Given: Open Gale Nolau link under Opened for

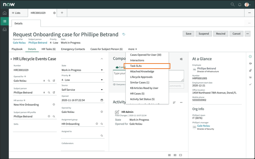Looking at the screenshot, I should click(x=19, y=43).
